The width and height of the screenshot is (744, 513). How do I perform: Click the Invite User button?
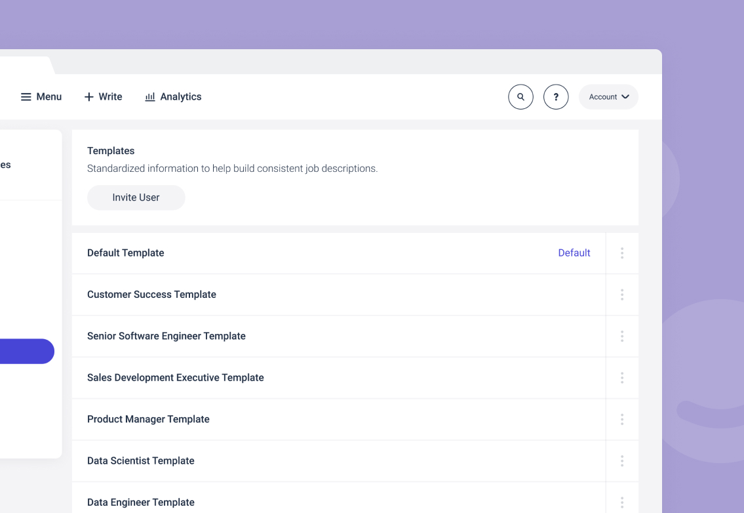click(x=136, y=197)
